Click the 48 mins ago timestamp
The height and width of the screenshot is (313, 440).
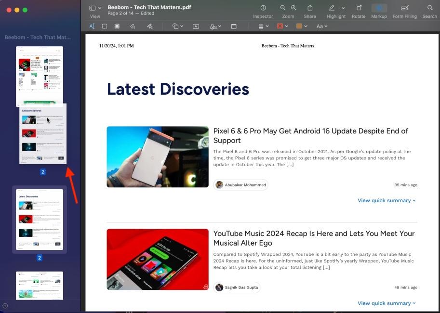point(406,287)
